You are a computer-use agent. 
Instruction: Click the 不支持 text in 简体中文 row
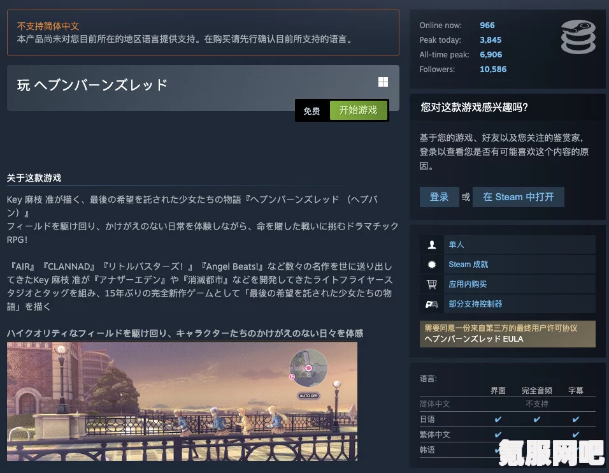tap(537, 404)
